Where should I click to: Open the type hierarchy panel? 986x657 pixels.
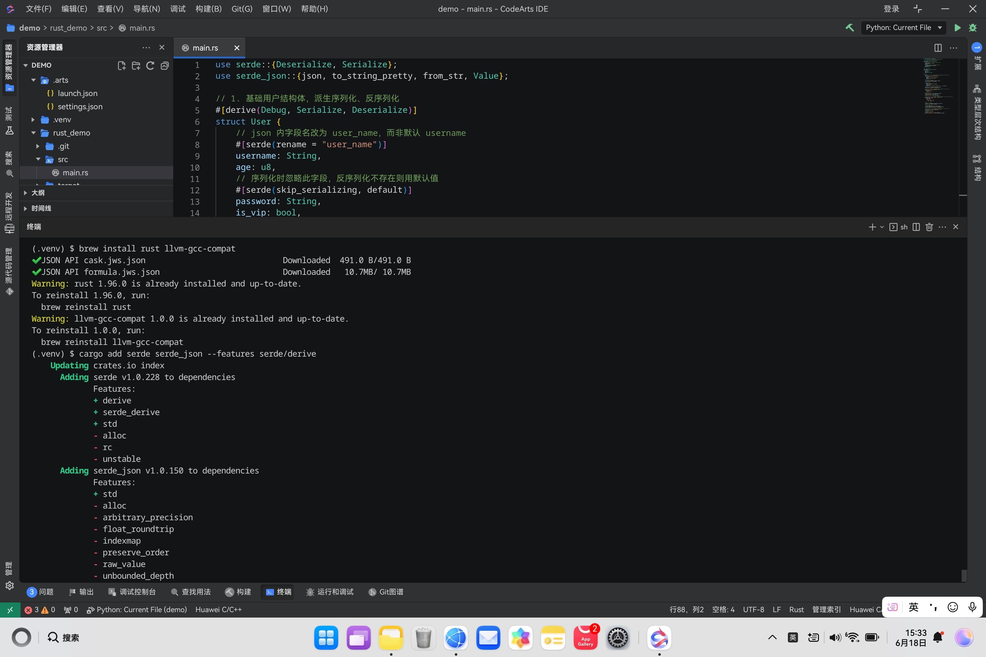pyautogui.click(x=977, y=112)
